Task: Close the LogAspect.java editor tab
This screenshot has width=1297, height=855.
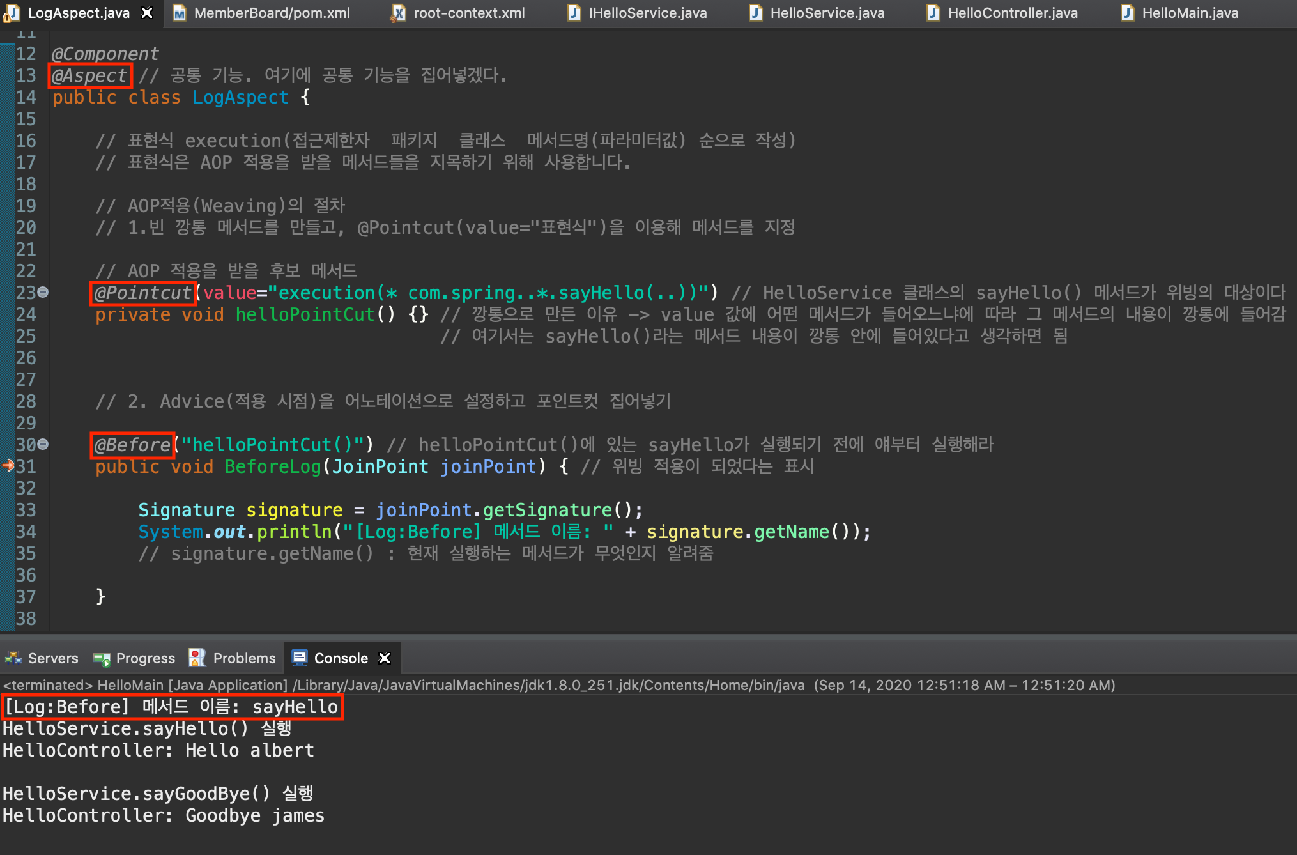Action: [147, 13]
